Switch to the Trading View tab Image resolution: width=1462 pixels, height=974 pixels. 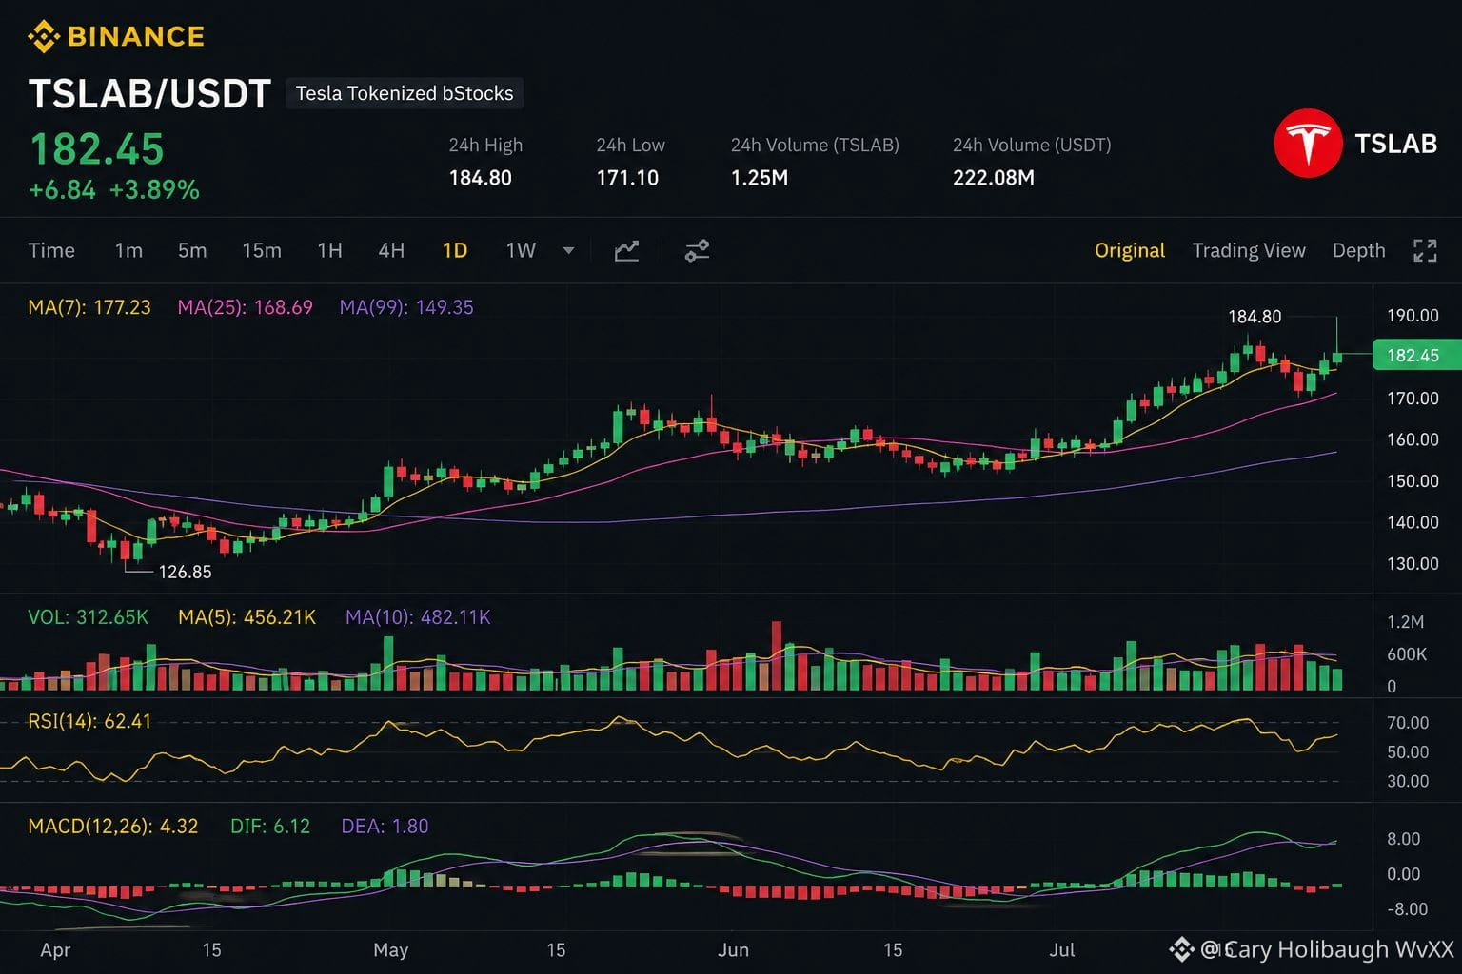[1249, 251]
